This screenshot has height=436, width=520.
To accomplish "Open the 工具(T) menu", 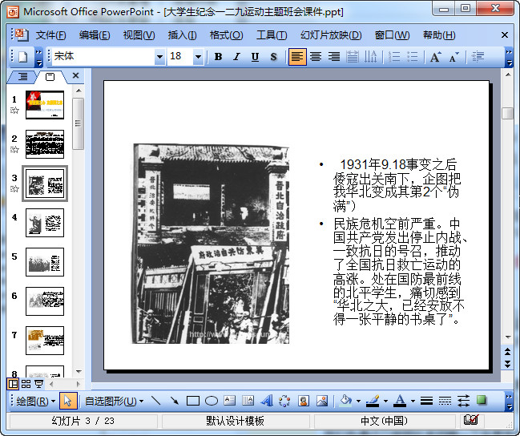I will point(272,34).
